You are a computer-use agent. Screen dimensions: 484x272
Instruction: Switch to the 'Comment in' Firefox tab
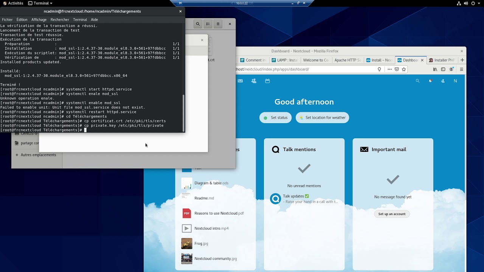253,60
